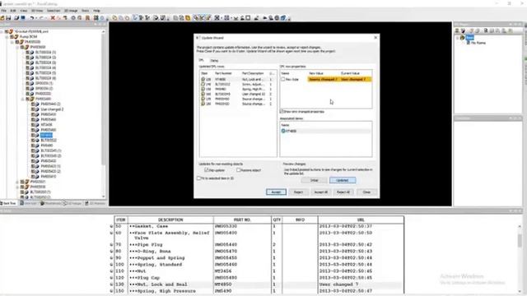
Task: Toggle Show only changed properties checkbox
Action: pos(282,112)
